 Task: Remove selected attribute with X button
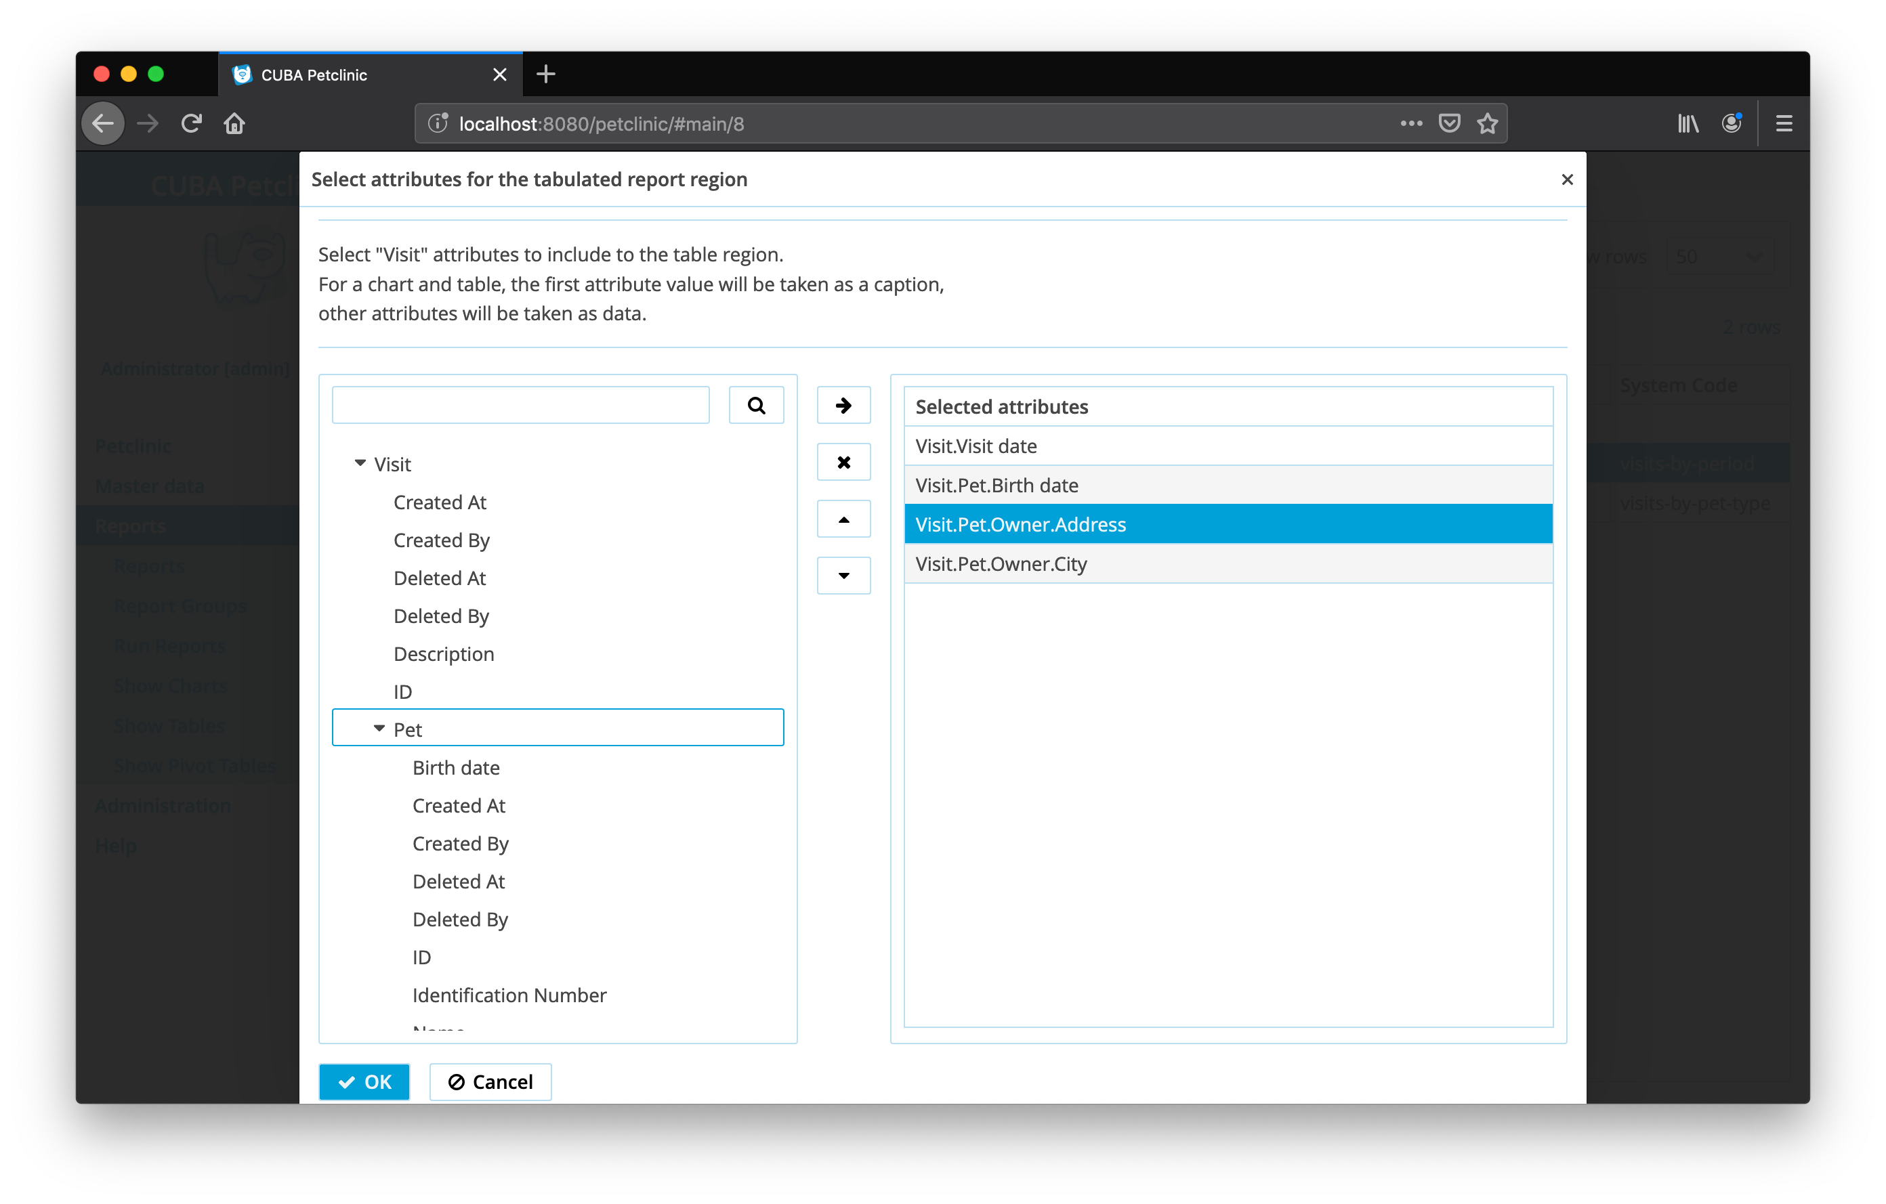pyautogui.click(x=843, y=462)
